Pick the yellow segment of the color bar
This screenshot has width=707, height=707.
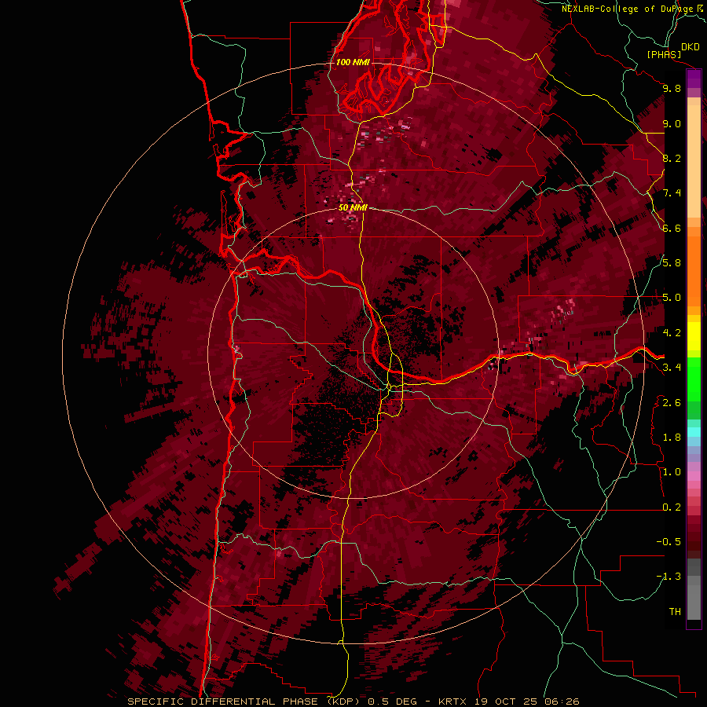point(694,336)
